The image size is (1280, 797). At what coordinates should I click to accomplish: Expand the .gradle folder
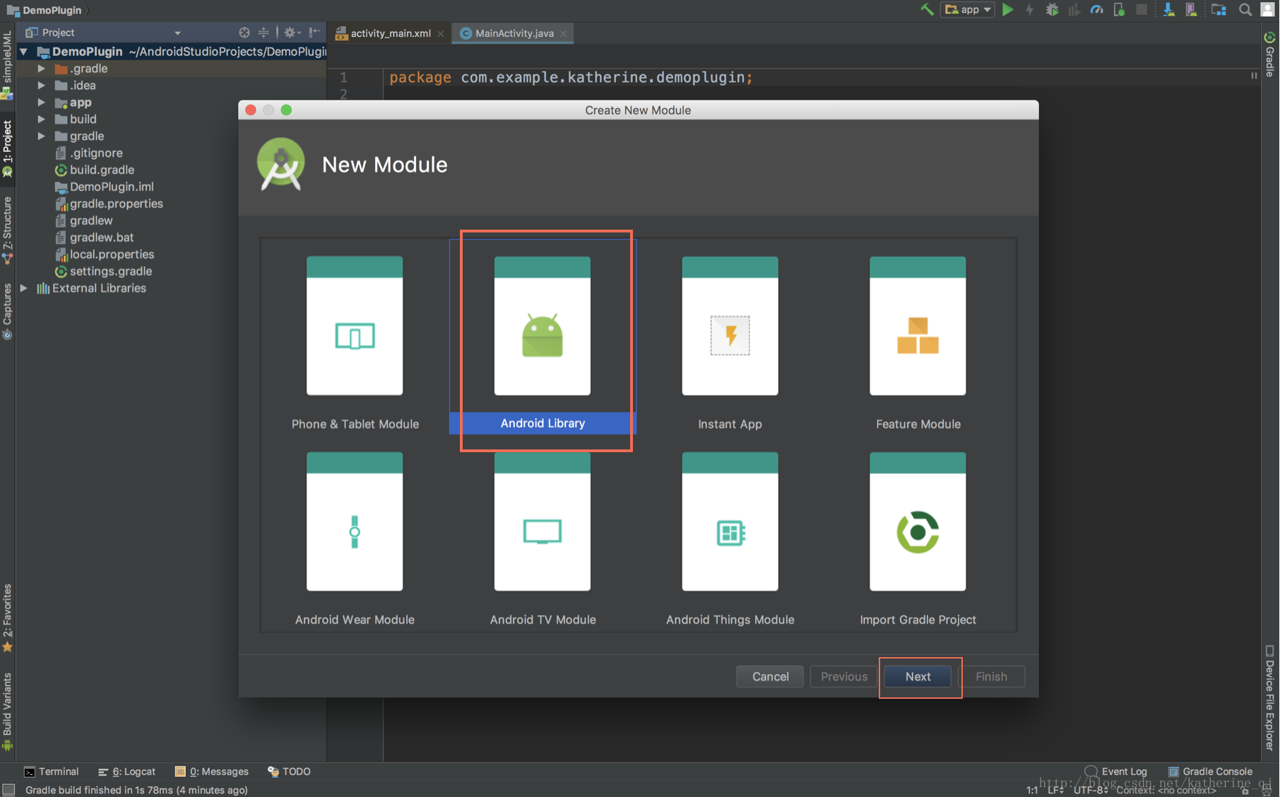tap(41, 69)
